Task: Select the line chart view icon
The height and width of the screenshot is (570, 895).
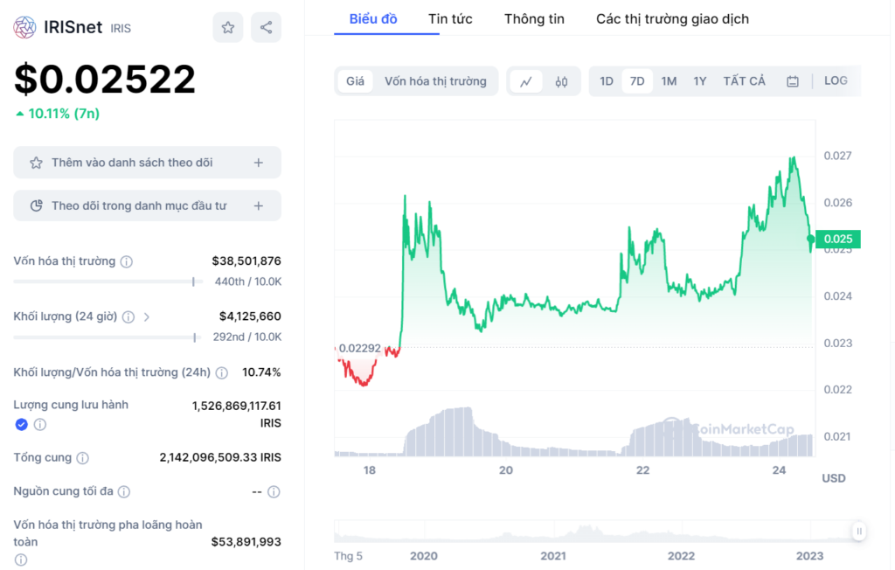Action: tap(526, 81)
